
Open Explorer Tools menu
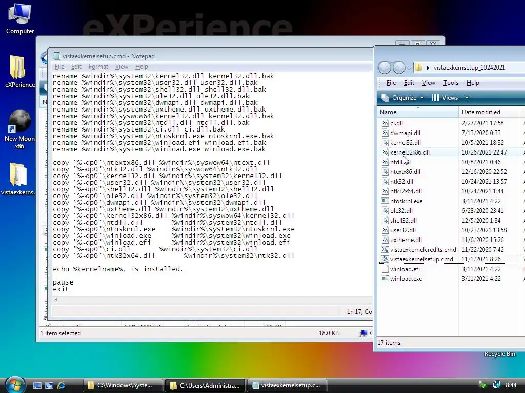click(x=451, y=83)
